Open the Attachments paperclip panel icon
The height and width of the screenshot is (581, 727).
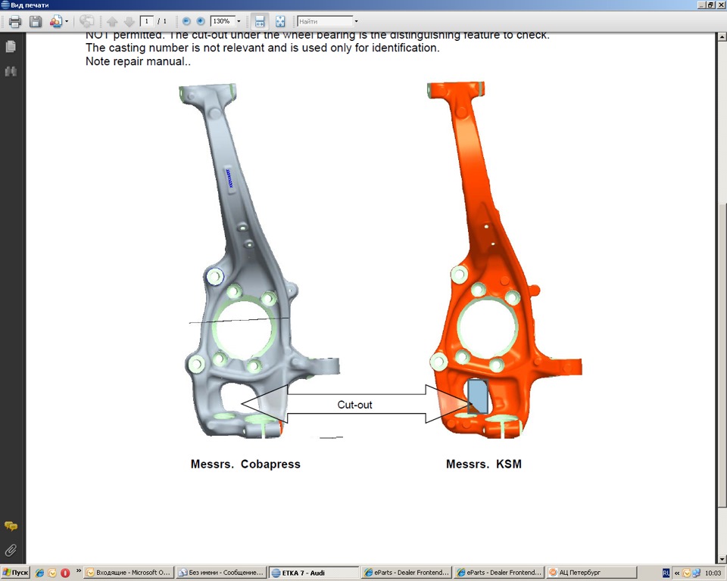click(11, 550)
